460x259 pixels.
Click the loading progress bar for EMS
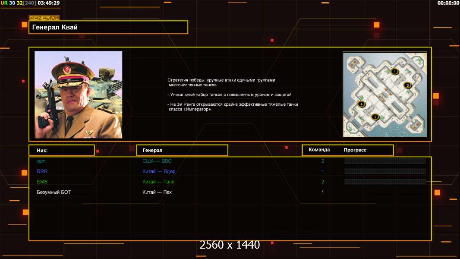click(385, 182)
